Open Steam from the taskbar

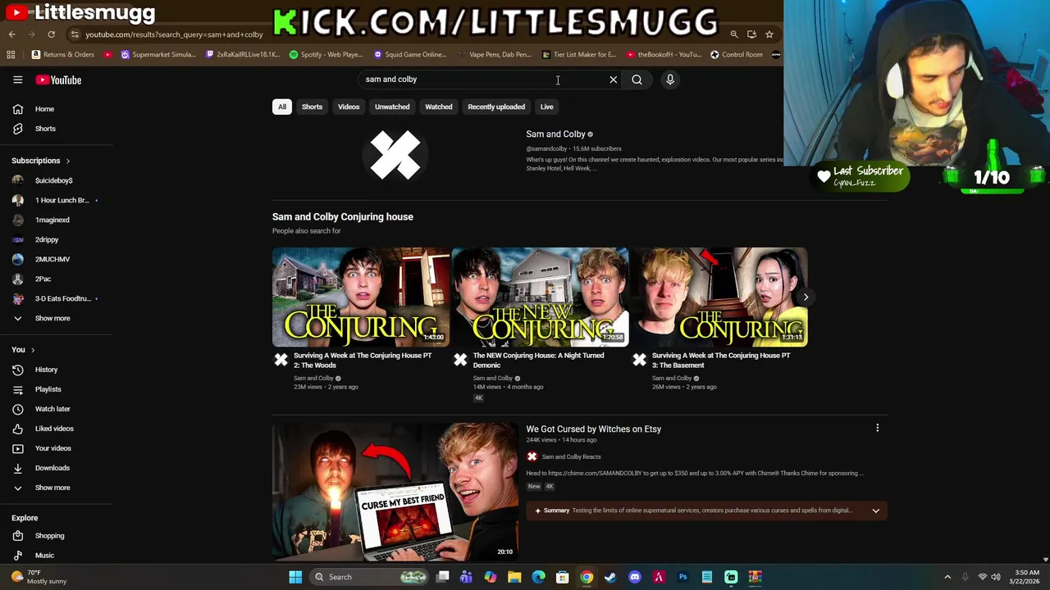[x=610, y=577]
